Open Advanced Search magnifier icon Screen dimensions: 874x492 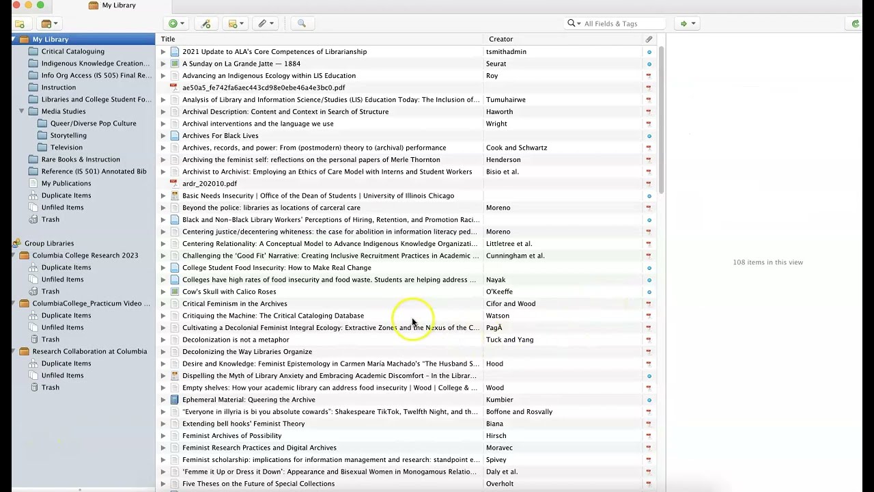[301, 24]
